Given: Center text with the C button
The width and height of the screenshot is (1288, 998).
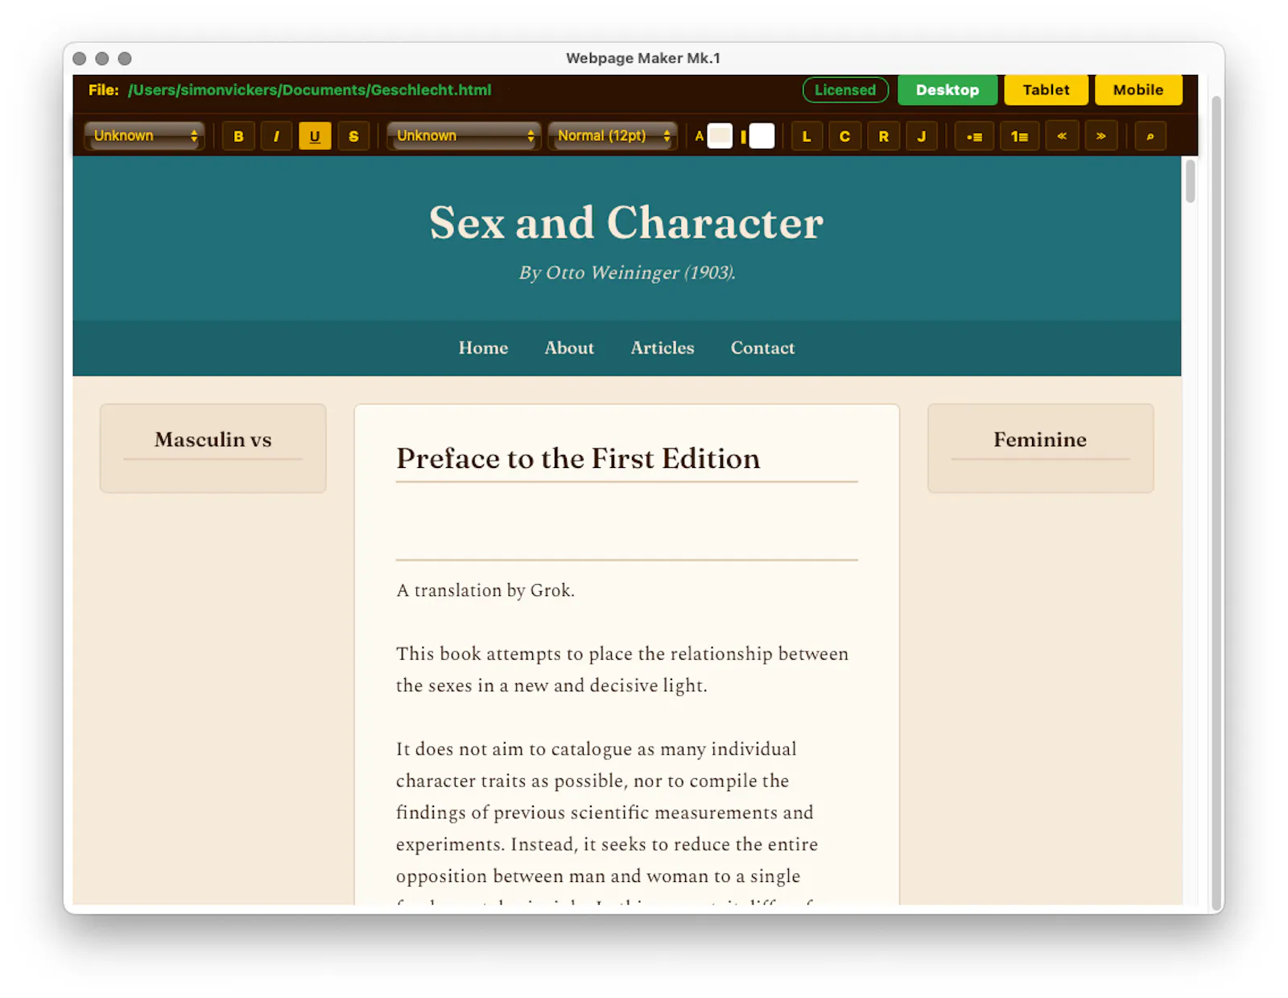Looking at the screenshot, I should pos(844,136).
